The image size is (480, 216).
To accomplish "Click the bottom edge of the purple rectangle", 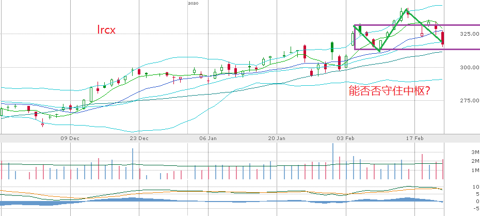I will [x=413, y=50].
